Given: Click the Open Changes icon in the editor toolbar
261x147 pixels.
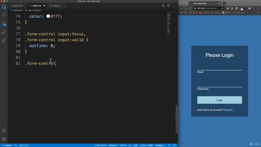Looking at the screenshot, I should tap(163, 6).
